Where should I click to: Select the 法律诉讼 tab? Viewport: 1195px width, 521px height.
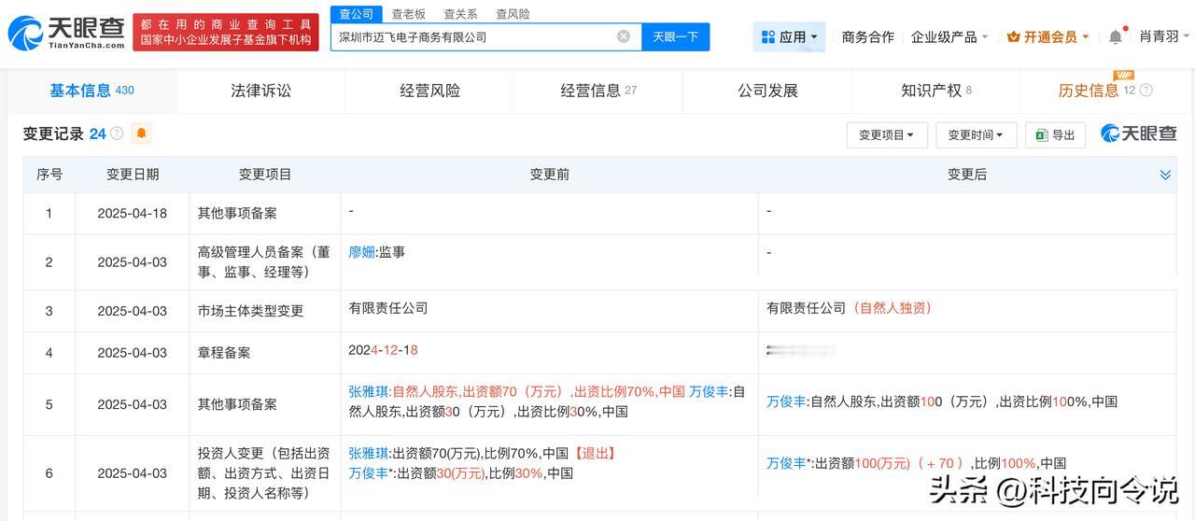point(260,91)
